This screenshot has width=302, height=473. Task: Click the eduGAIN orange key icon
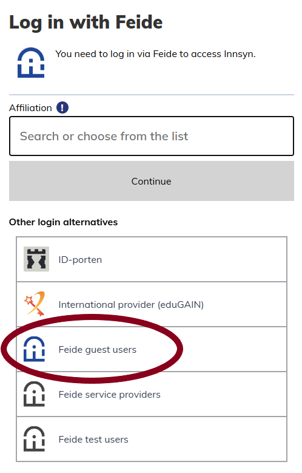click(35, 304)
